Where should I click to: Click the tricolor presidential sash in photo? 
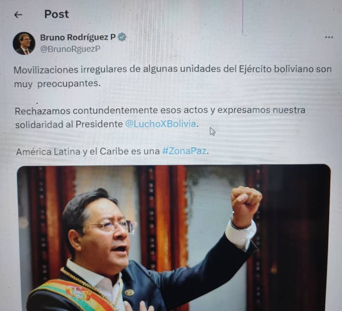[x=72, y=294]
